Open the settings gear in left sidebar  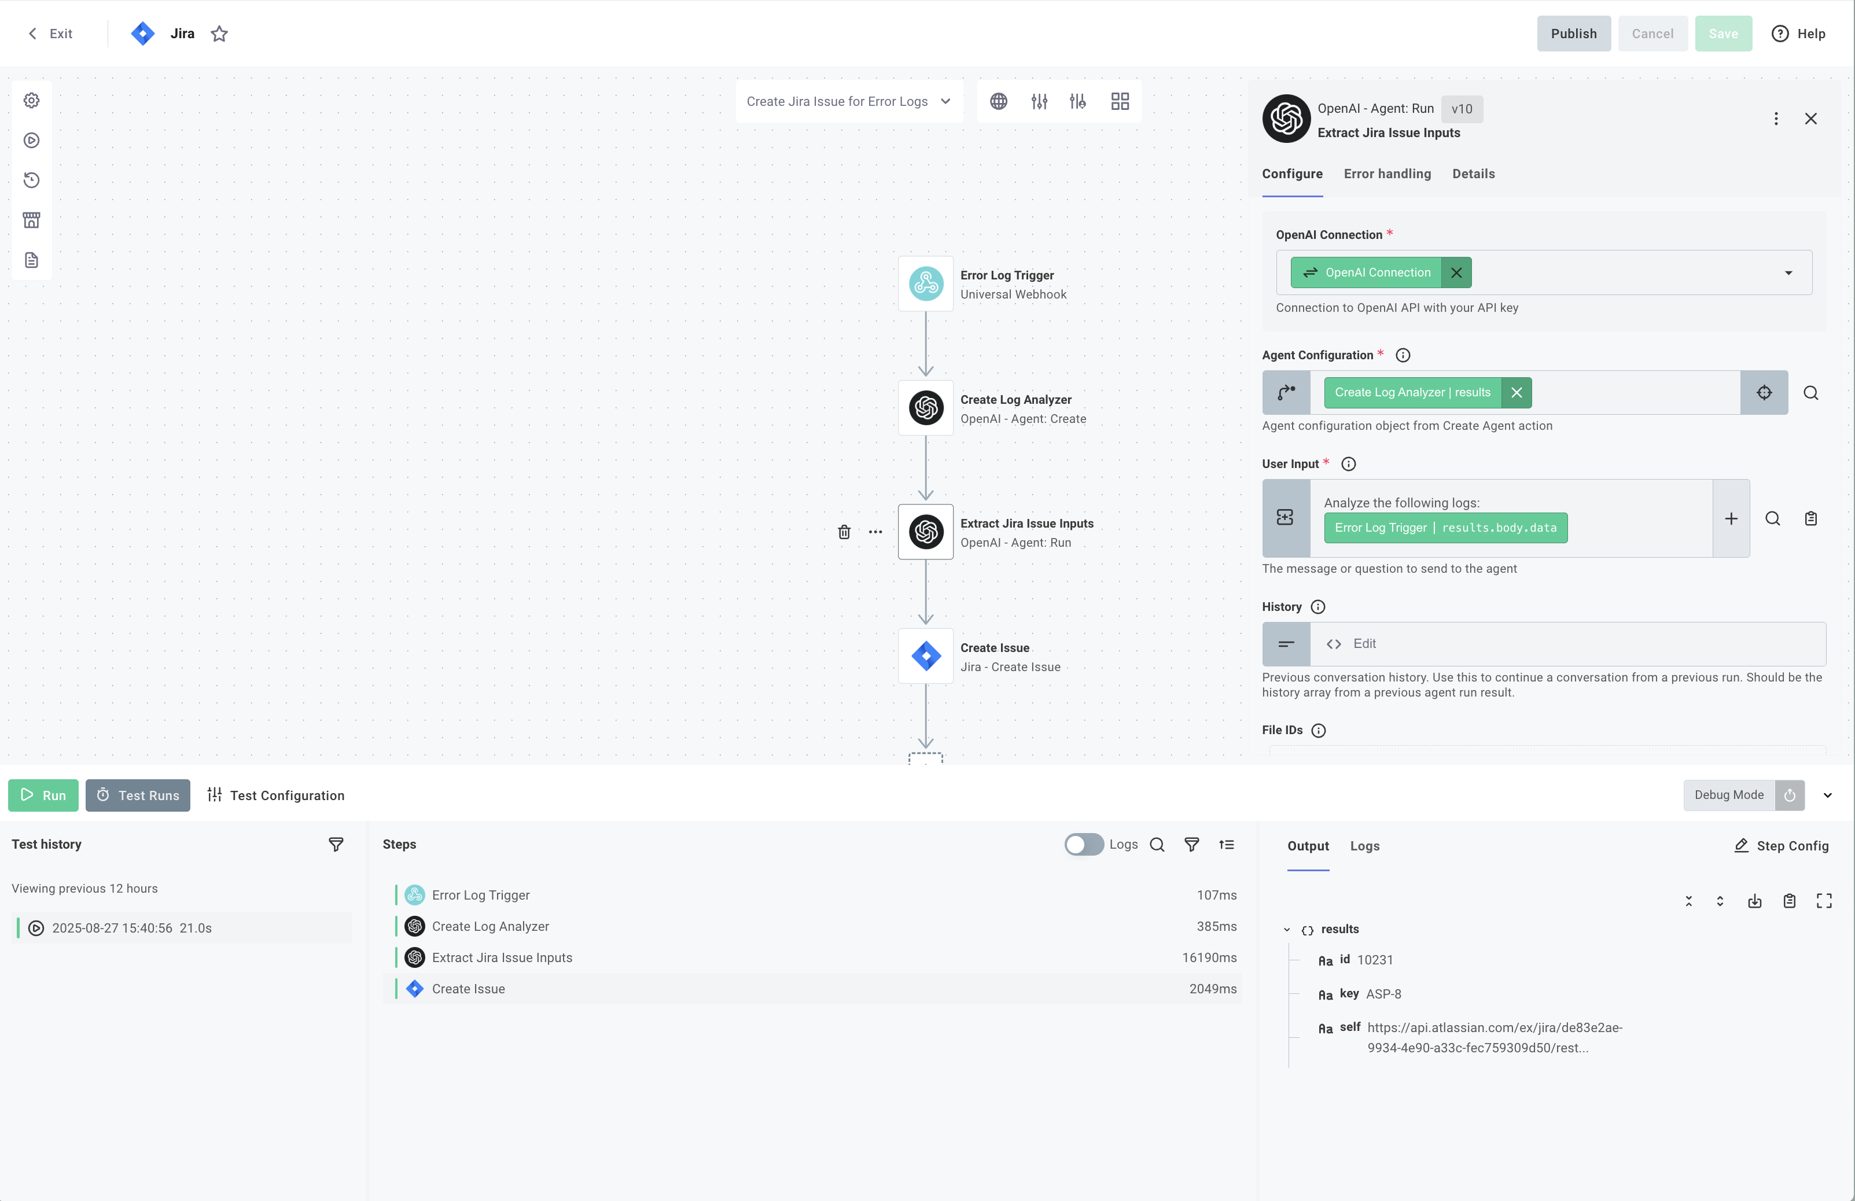click(x=31, y=100)
